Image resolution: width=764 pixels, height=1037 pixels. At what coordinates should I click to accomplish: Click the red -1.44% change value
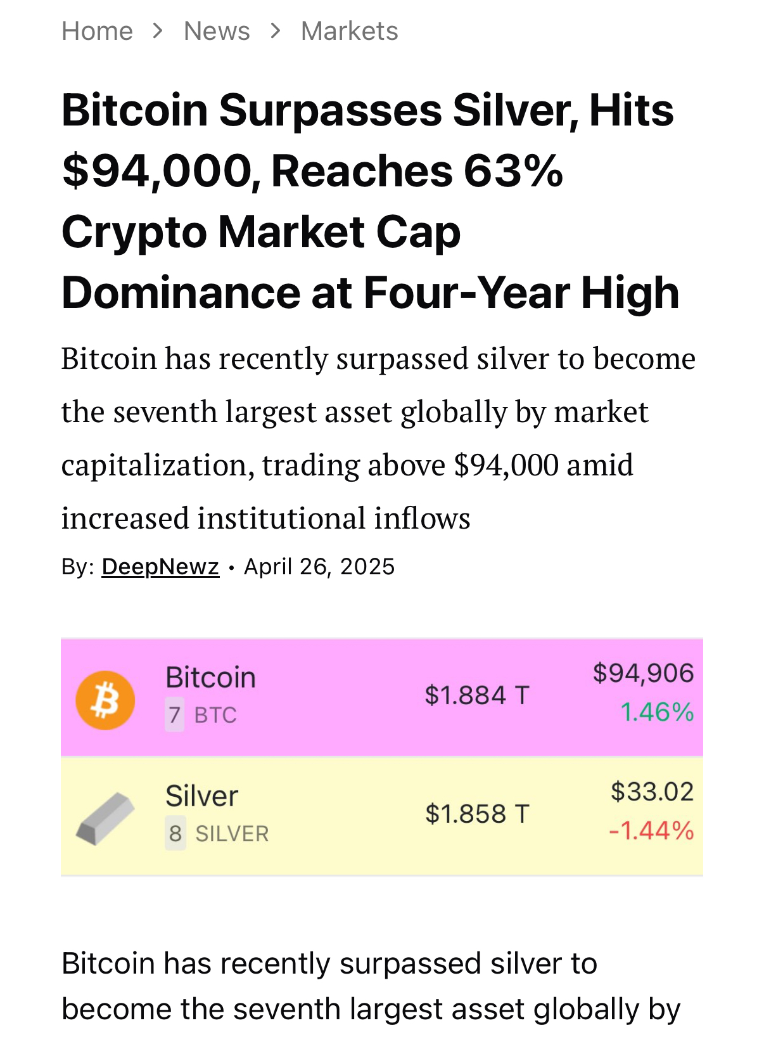[652, 831]
